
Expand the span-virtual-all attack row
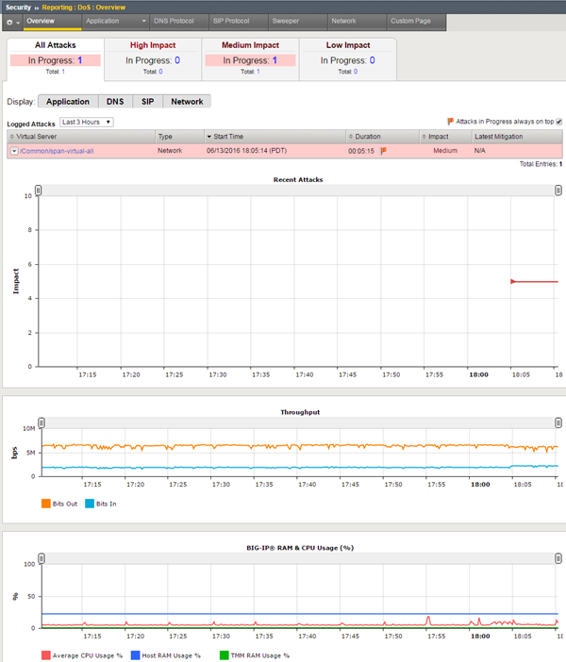13,151
